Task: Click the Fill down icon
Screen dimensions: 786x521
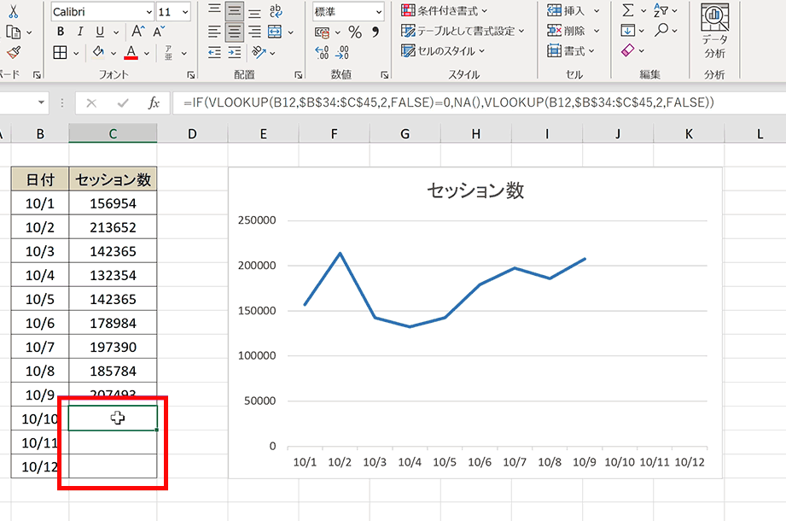Action: coord(627,31)
